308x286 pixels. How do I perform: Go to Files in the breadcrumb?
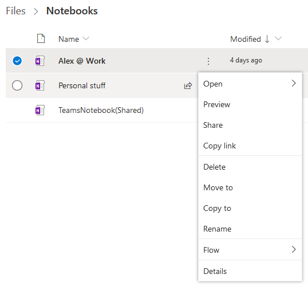point(15,11)
